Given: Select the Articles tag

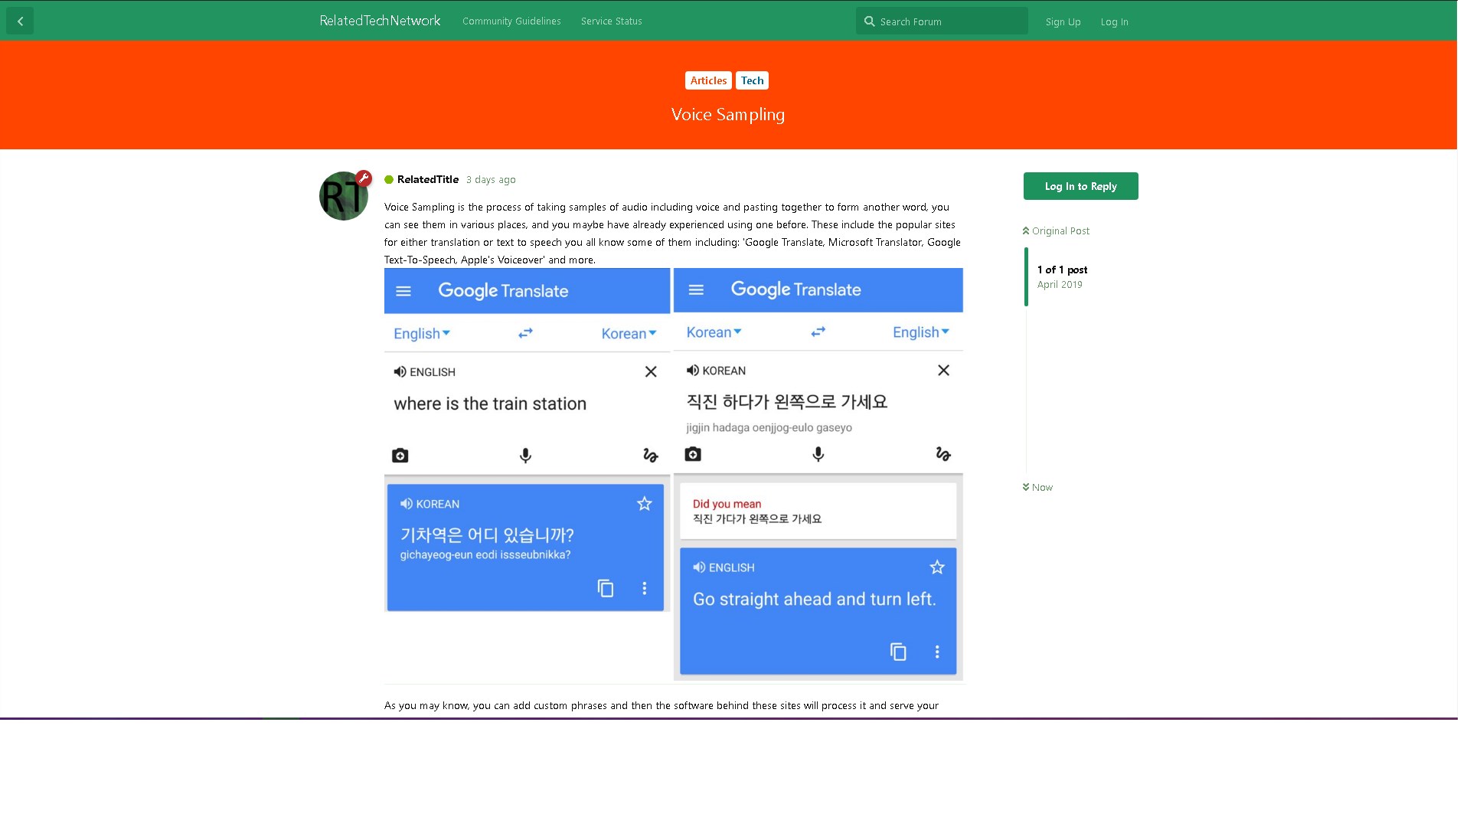Looking at the screenshot, I should pos(708,80).
